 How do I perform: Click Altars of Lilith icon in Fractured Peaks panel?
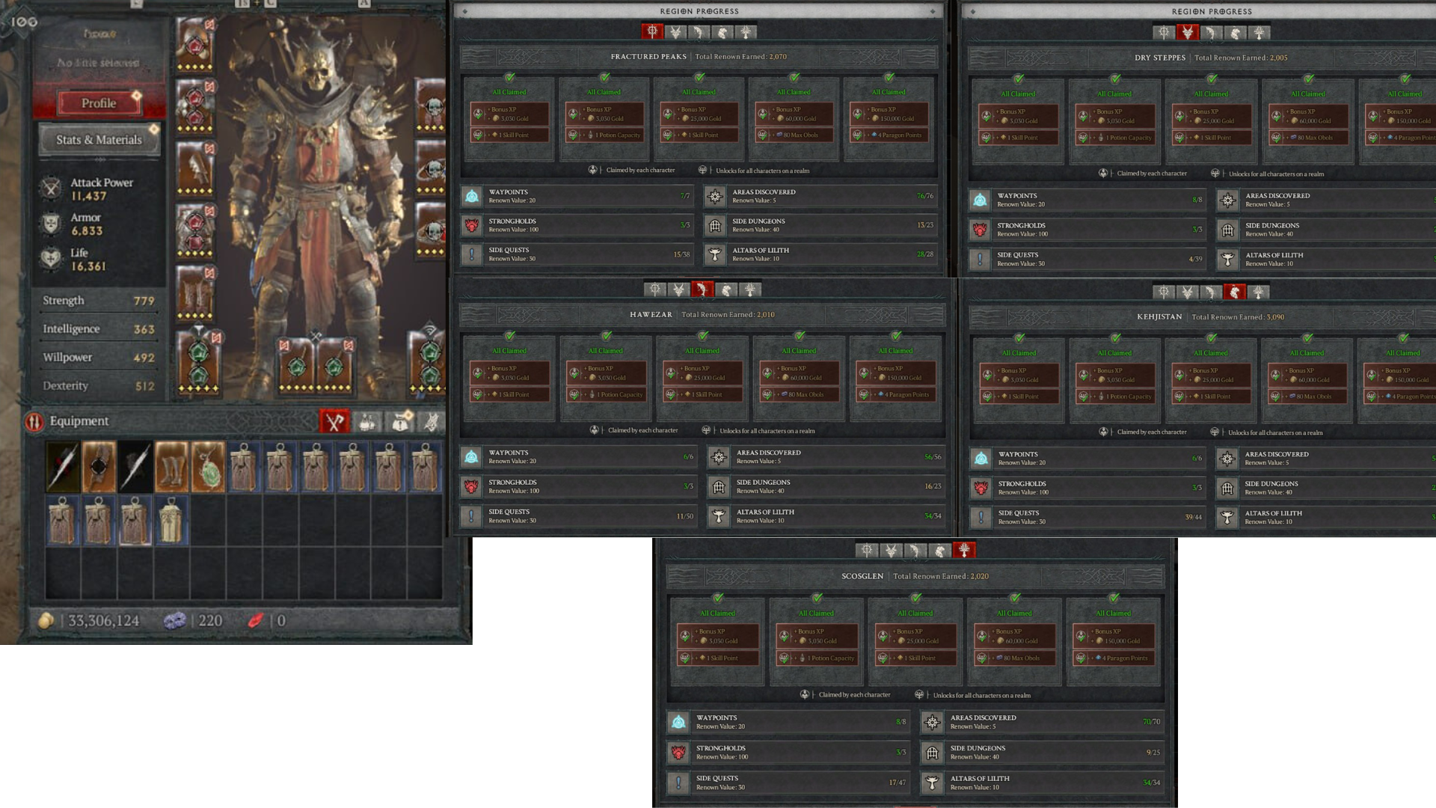point(715,254)
